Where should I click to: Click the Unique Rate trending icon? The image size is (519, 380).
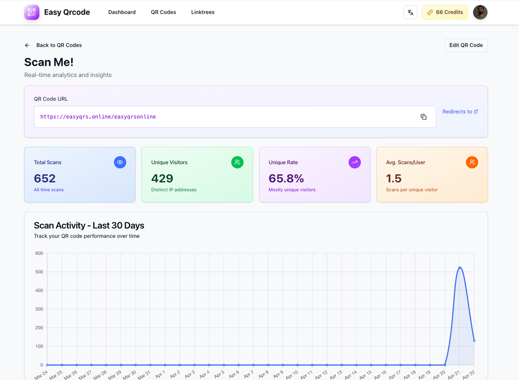355,162
